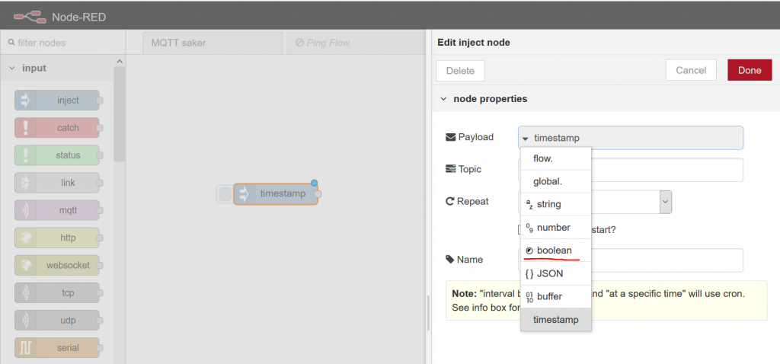Choose flow. from payload type list
The image size is (780, 364).
pyautogui.click(x=555, y=158)
